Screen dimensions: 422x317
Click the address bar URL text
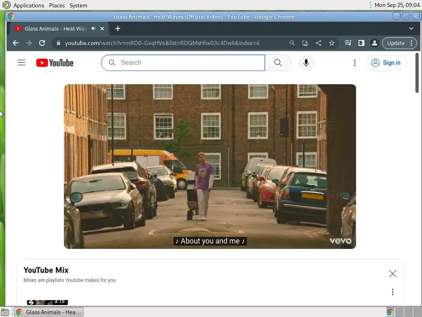(x=162, y=43)
